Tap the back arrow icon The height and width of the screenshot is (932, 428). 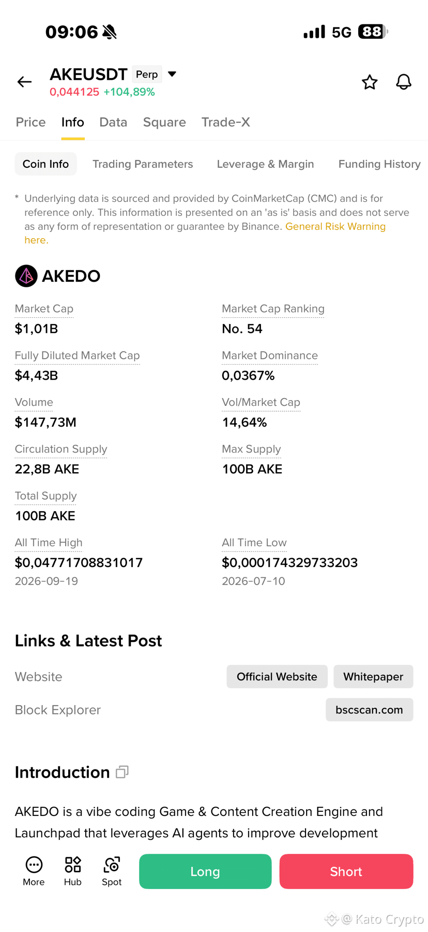click(24, 82)
